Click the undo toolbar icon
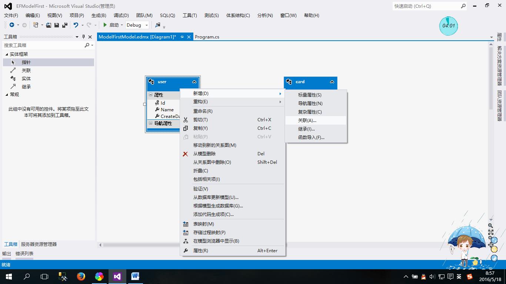This screenshot has height=284, width=506. pyautogui.click(x=76, y=25)
